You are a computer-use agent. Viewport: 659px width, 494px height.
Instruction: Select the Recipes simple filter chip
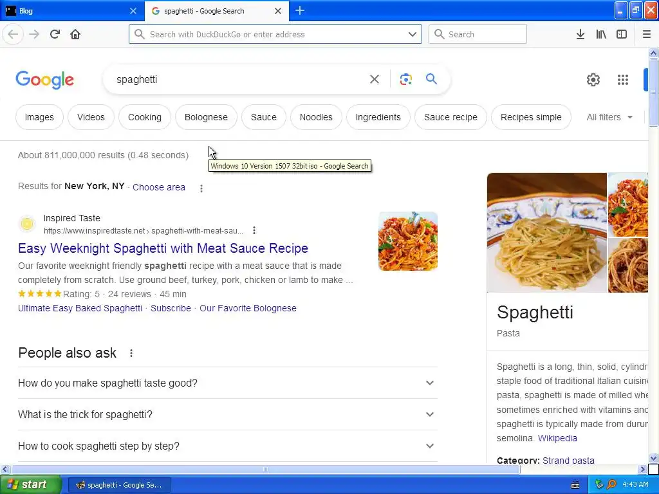531,117
